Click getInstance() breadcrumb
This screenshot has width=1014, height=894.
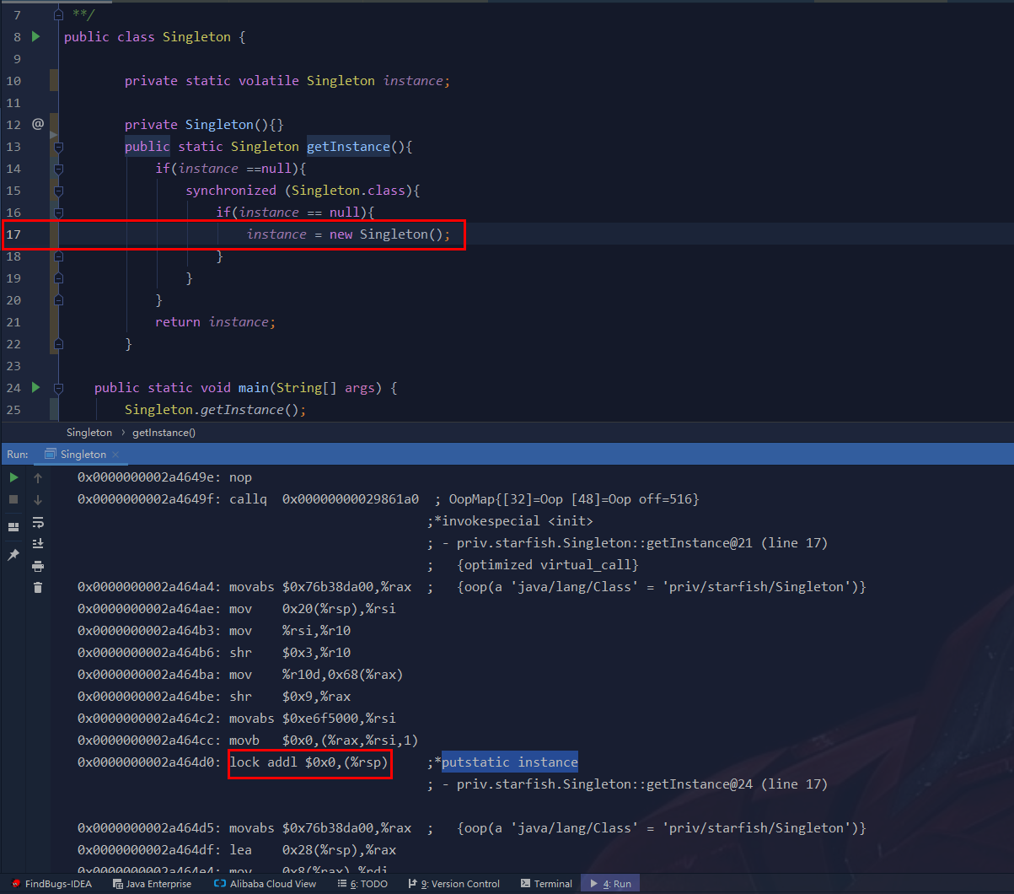164,433
